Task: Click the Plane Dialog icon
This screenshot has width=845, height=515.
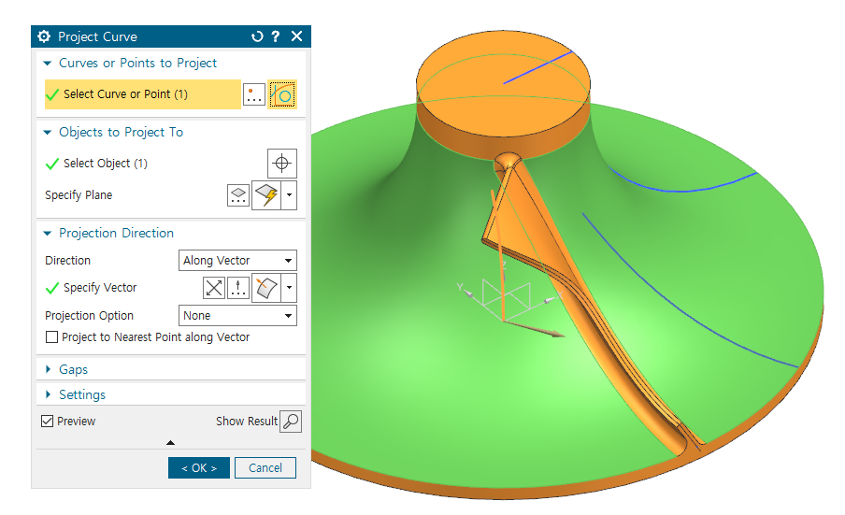Action: (238, 195)
